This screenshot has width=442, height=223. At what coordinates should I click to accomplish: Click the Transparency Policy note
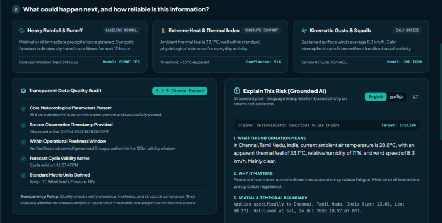point(107,199)
